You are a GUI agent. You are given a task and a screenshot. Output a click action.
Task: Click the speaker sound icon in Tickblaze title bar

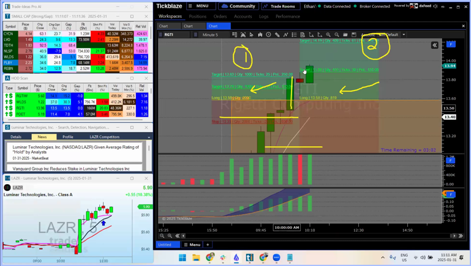[436, 6]
